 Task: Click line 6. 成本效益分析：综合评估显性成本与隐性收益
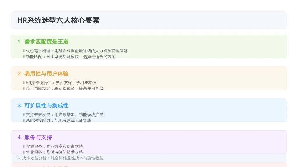coord(61,158)
